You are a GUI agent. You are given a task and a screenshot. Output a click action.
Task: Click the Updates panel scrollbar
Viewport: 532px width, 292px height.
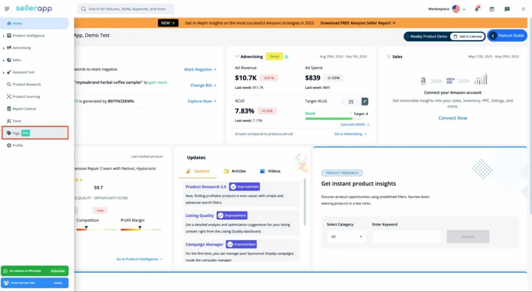pos(304,203)
